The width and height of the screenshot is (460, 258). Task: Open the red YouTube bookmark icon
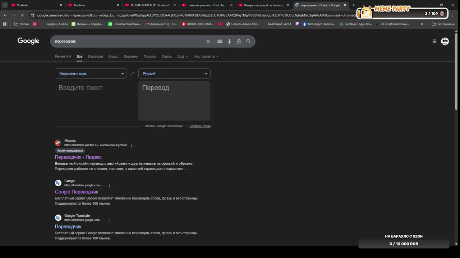(x=221, y=24)
